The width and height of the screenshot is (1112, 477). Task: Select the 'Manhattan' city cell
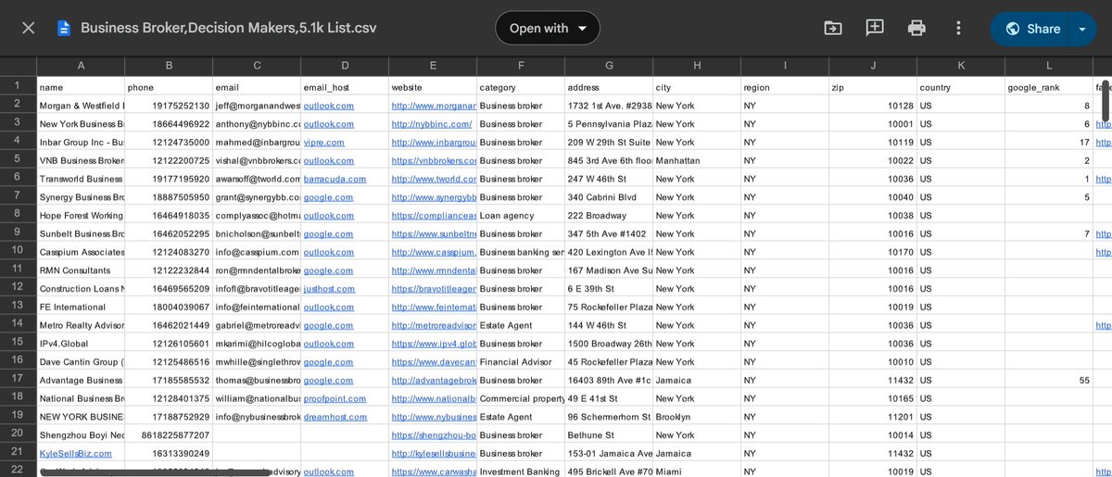[x=697, y=160]
